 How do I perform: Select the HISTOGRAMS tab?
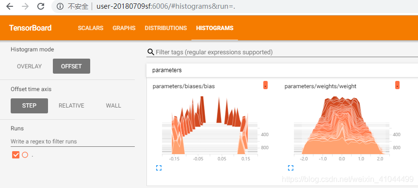click(x=215, y=28)
